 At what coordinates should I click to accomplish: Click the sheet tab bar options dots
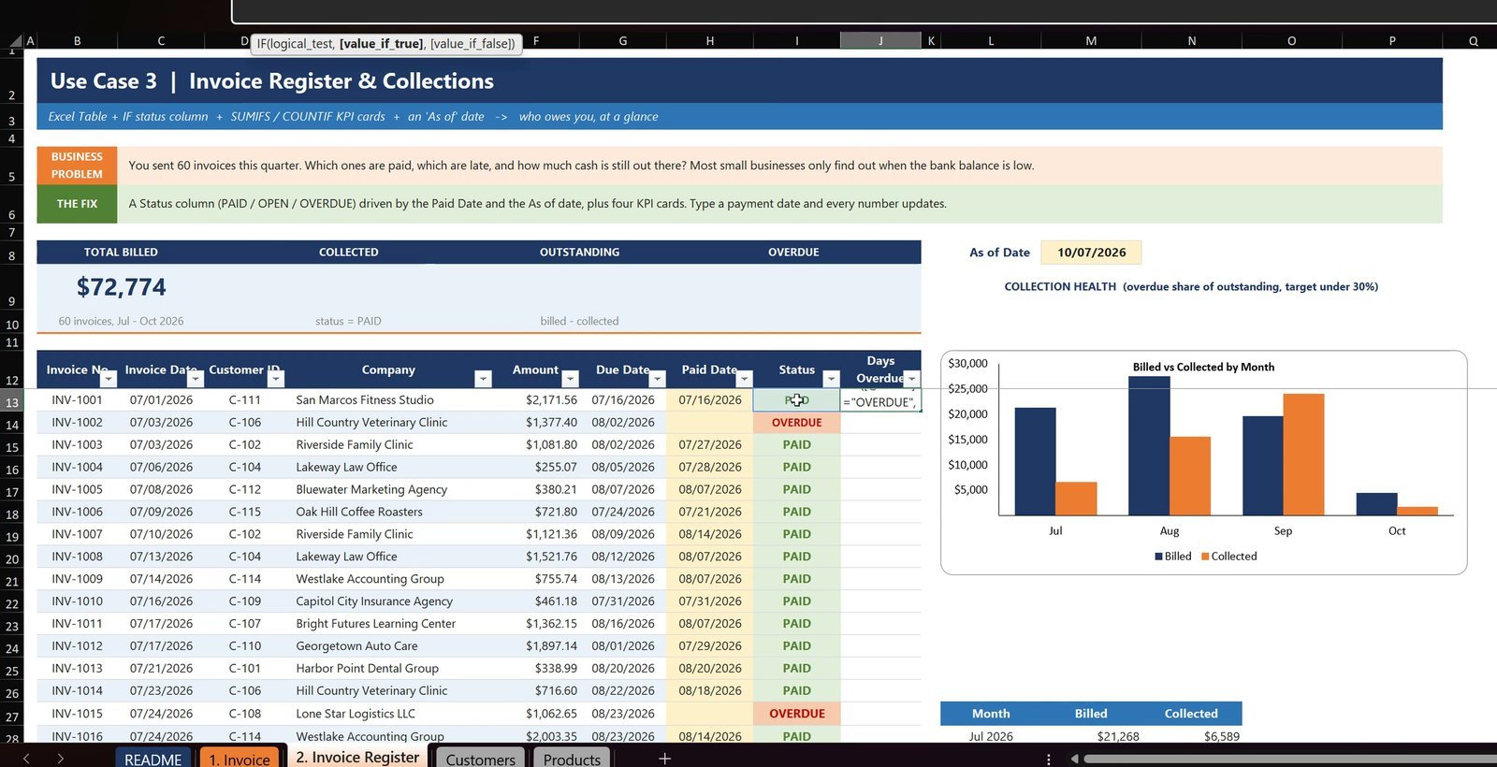coord(1049,760)
